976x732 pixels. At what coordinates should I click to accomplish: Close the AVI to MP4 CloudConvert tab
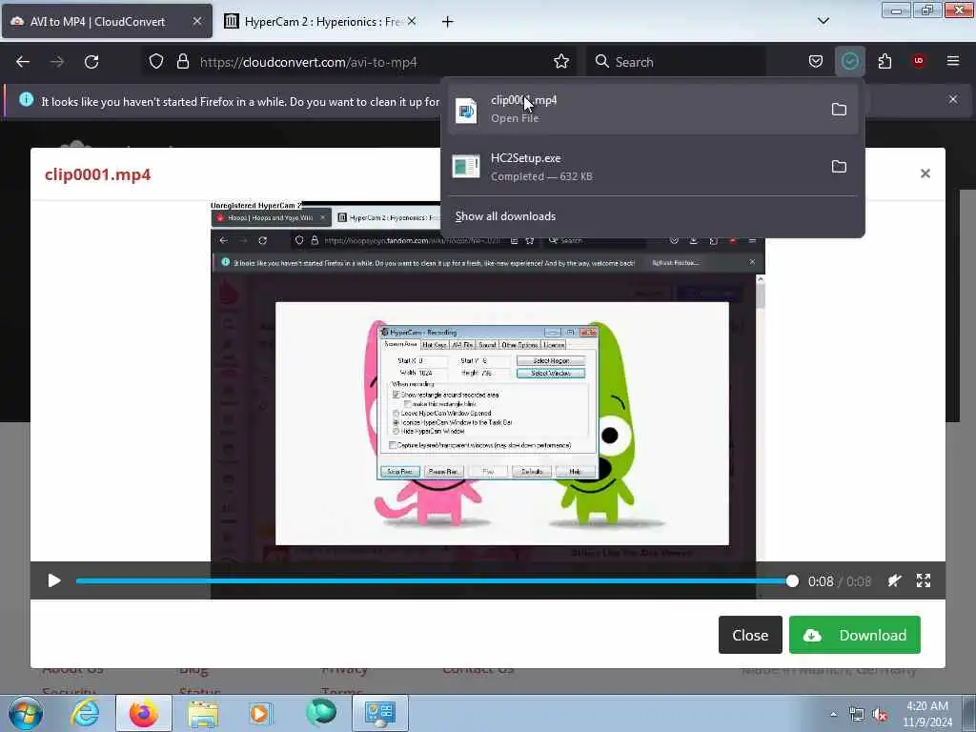point(197,21)
